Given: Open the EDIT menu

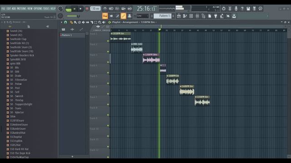Looking at the screenshot, I should pos(9,9).
